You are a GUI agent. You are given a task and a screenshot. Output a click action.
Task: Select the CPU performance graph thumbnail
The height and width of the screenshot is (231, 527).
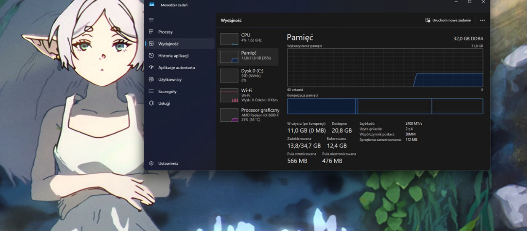229,39
